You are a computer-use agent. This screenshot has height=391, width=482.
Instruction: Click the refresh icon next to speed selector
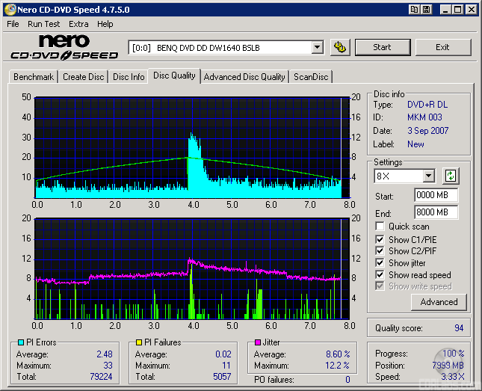tap(450, 176)
